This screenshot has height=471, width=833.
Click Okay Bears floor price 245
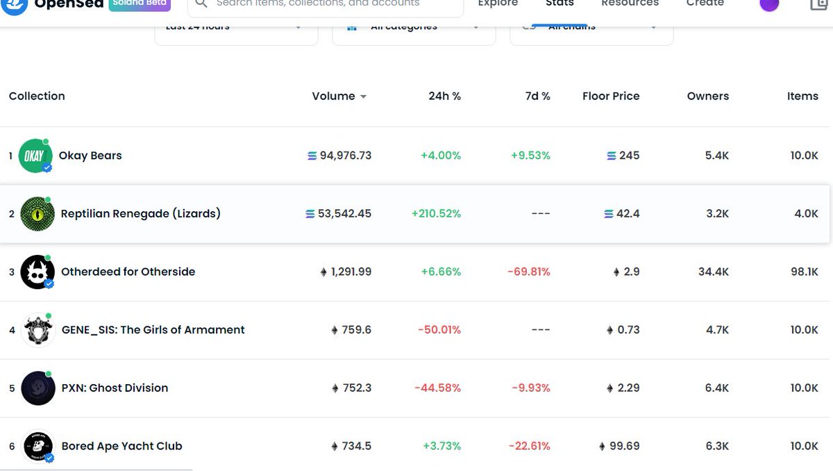point(623,156)
